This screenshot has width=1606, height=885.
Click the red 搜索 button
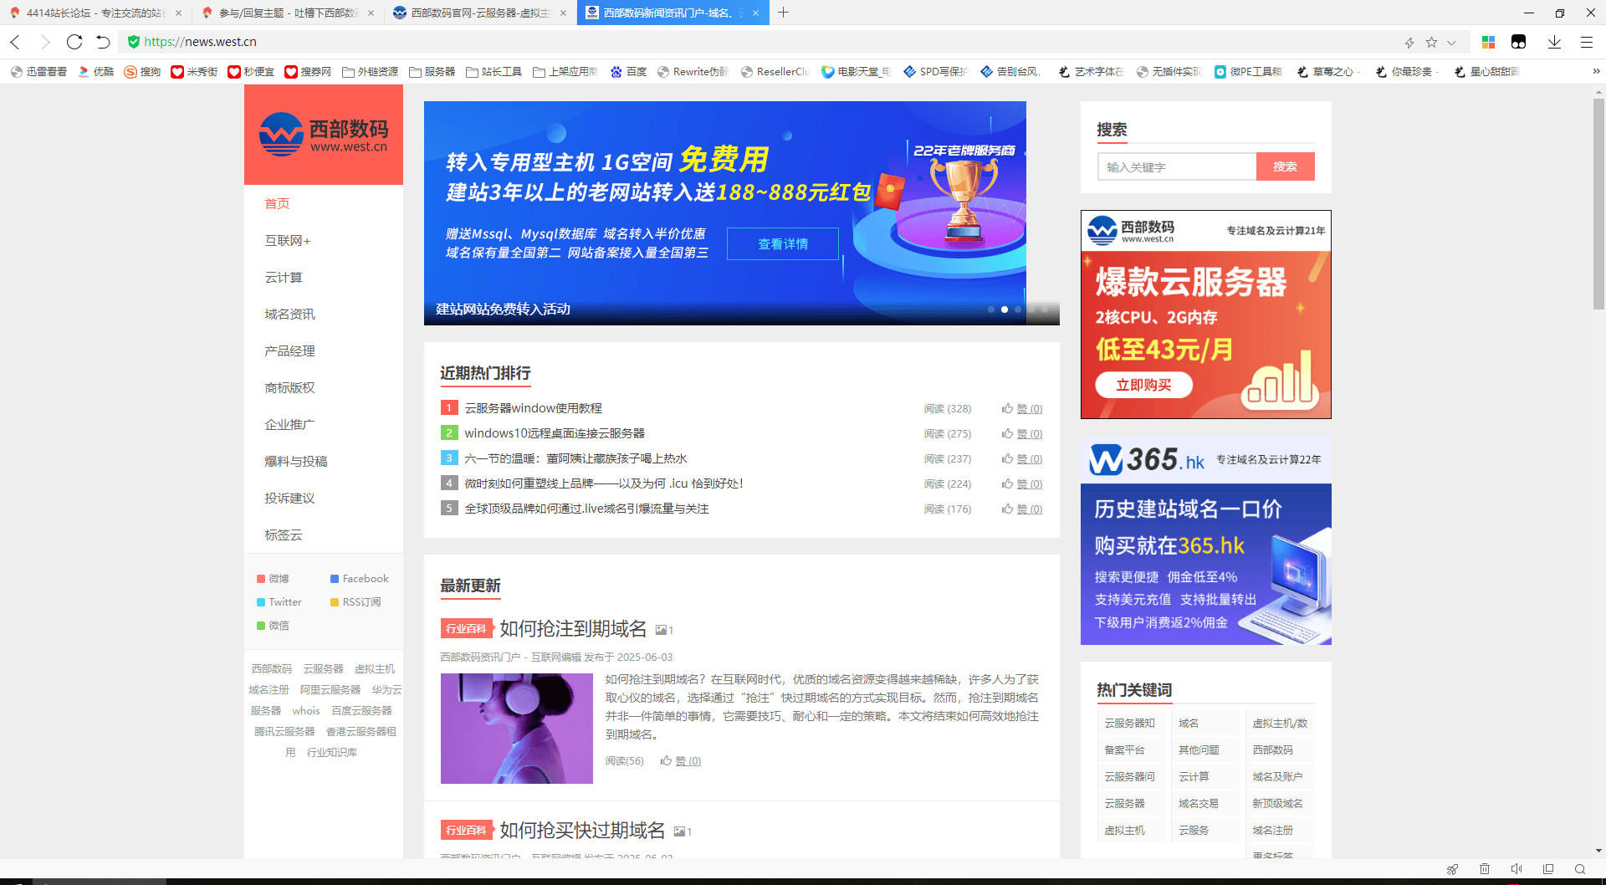(x=1286, y=166)
